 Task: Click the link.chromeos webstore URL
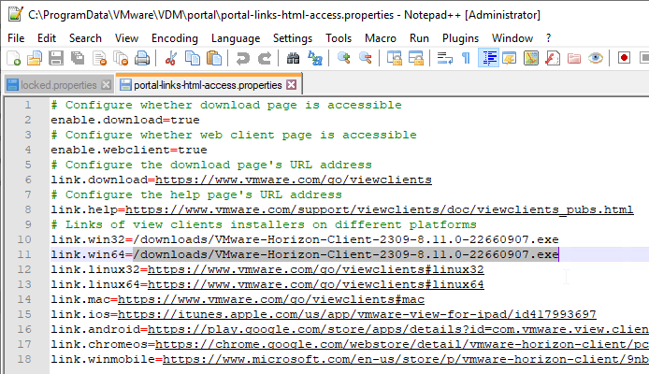point(402,344)
